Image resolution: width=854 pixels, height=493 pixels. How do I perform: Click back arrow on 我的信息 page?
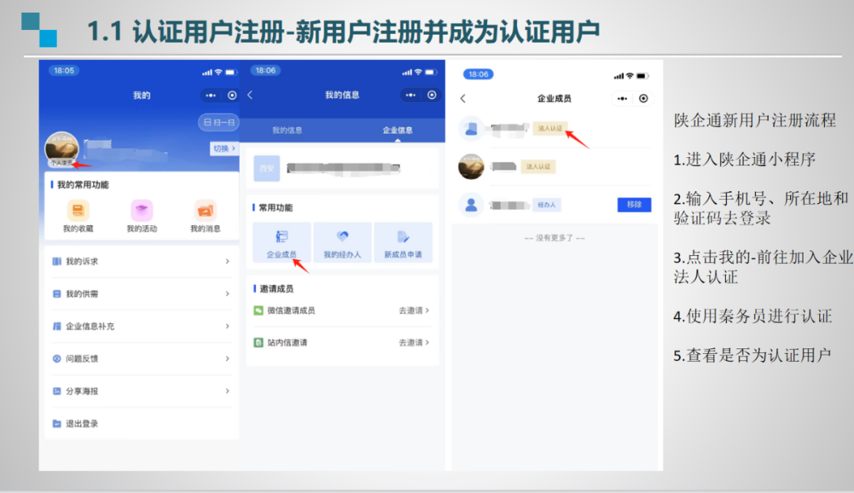coord(251,95)
